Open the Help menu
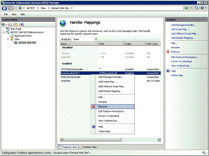The width and height of the screenshot is (209, 156). (x=23, y=15)
